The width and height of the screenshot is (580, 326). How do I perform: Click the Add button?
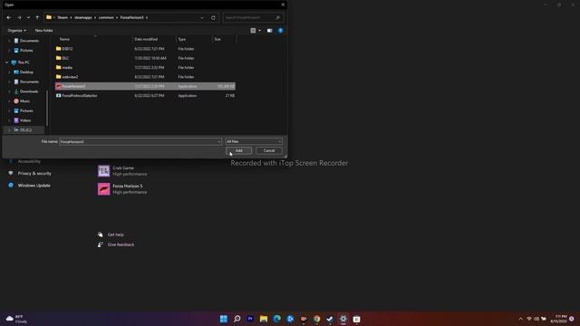pyautogui.click(x=238, y=150)
